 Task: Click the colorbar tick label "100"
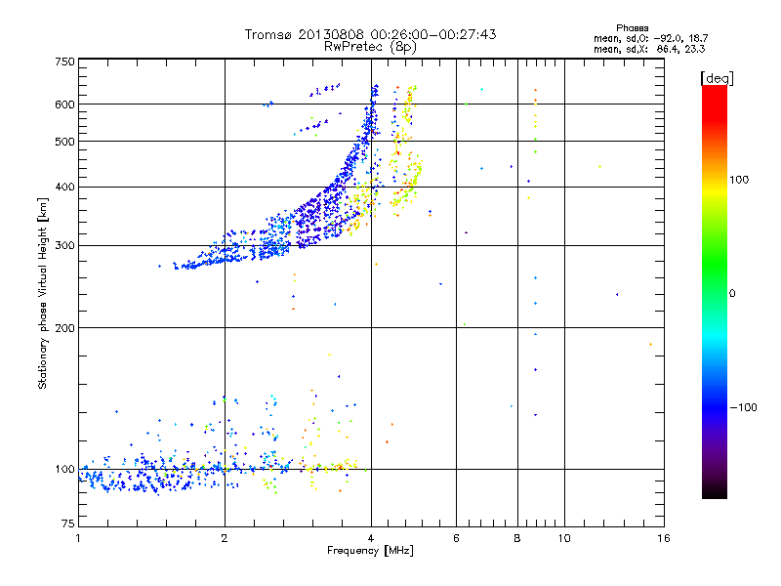coord(739,180)
